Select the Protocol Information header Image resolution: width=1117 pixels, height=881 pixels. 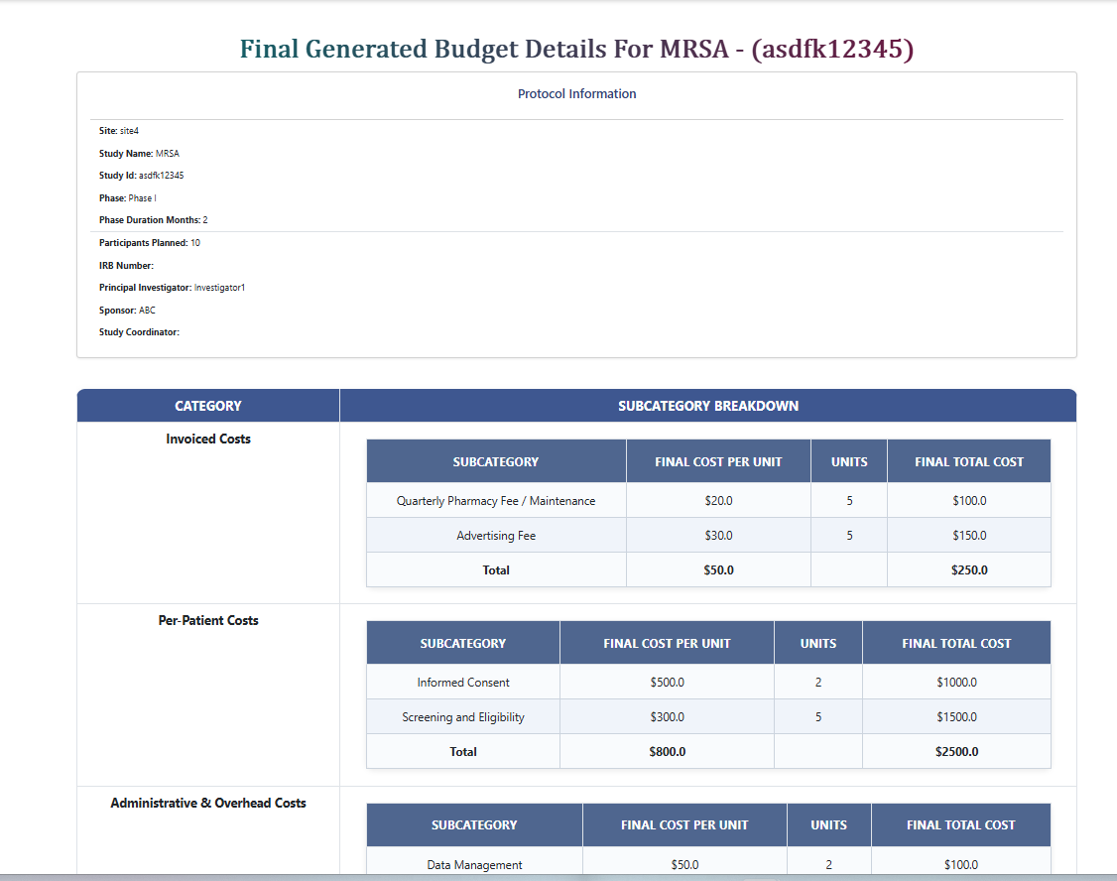coord(577,93)
